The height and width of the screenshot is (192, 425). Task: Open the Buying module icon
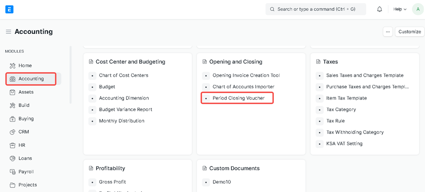(13, 119)
